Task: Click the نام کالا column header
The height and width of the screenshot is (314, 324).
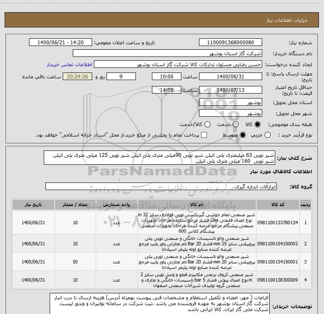Action: point(197,205)
